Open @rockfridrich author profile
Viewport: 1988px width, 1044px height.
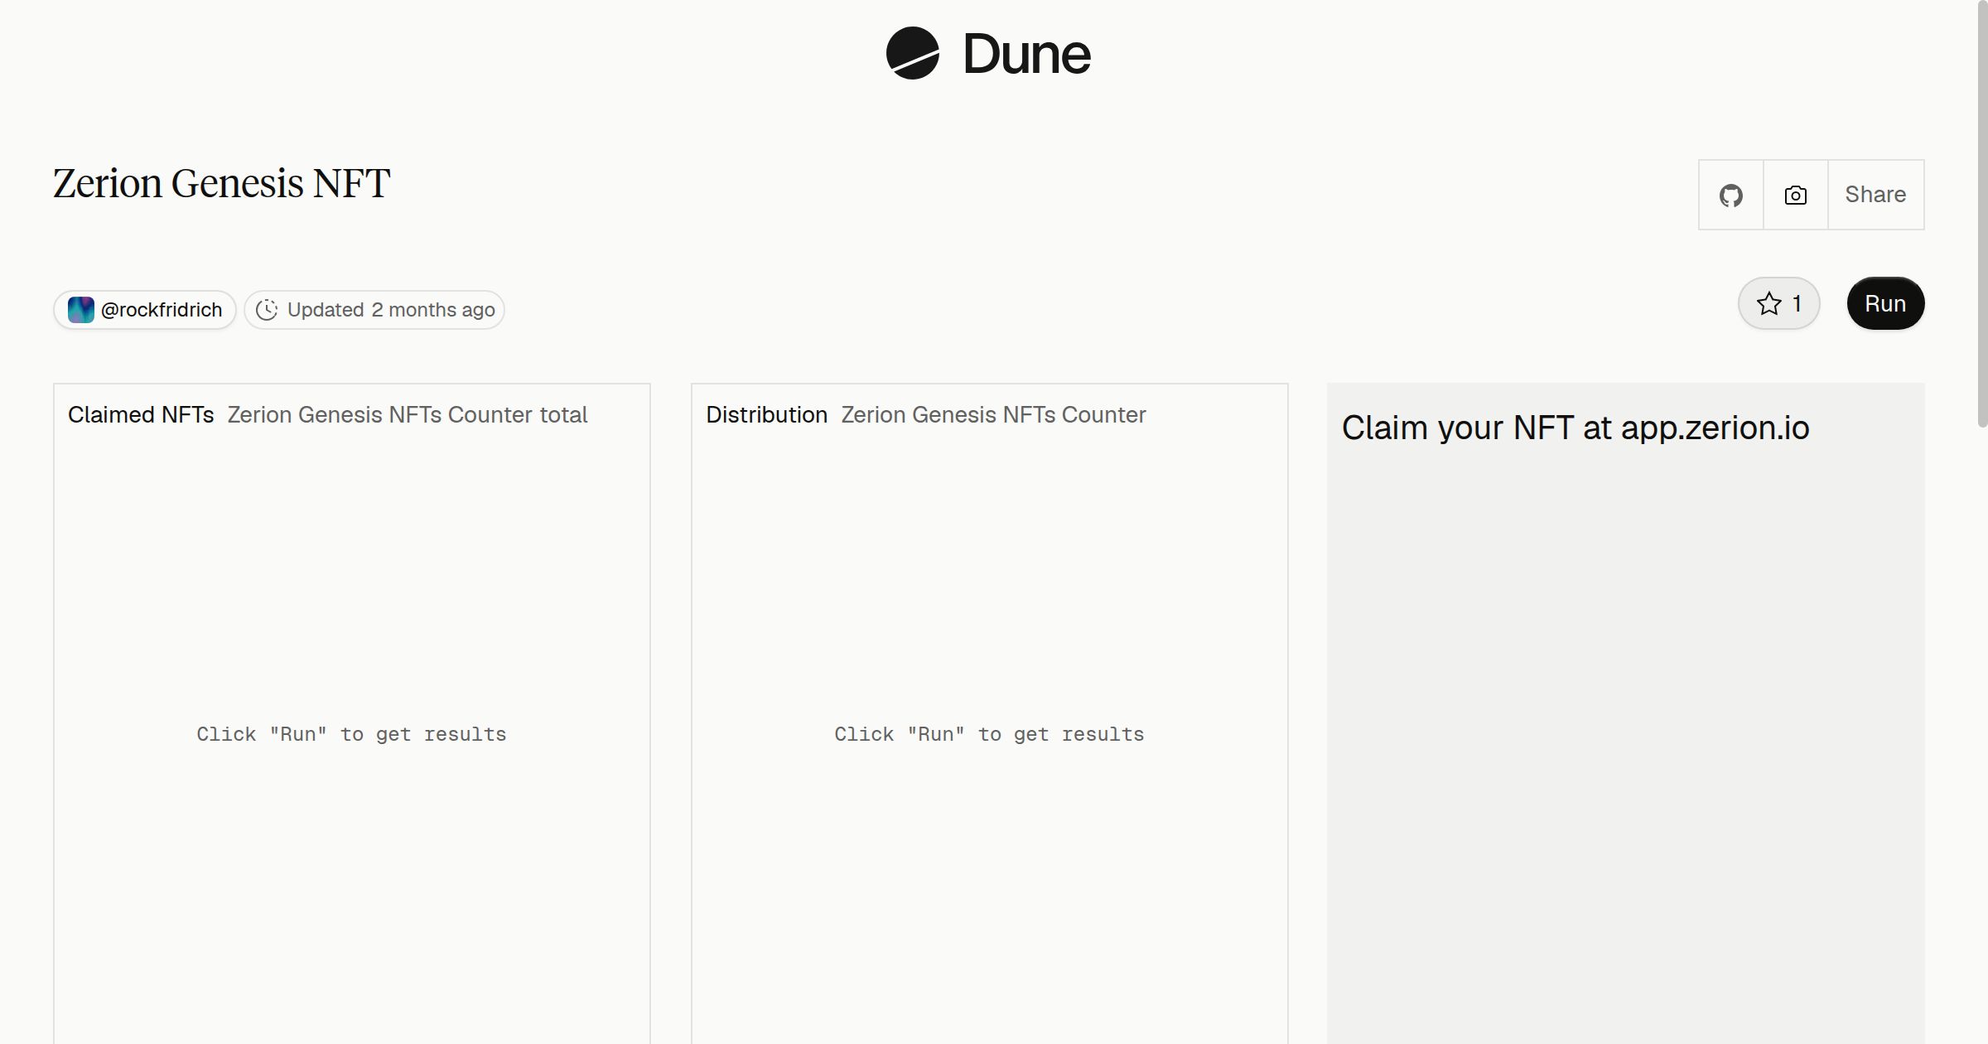tap(145, 310)
